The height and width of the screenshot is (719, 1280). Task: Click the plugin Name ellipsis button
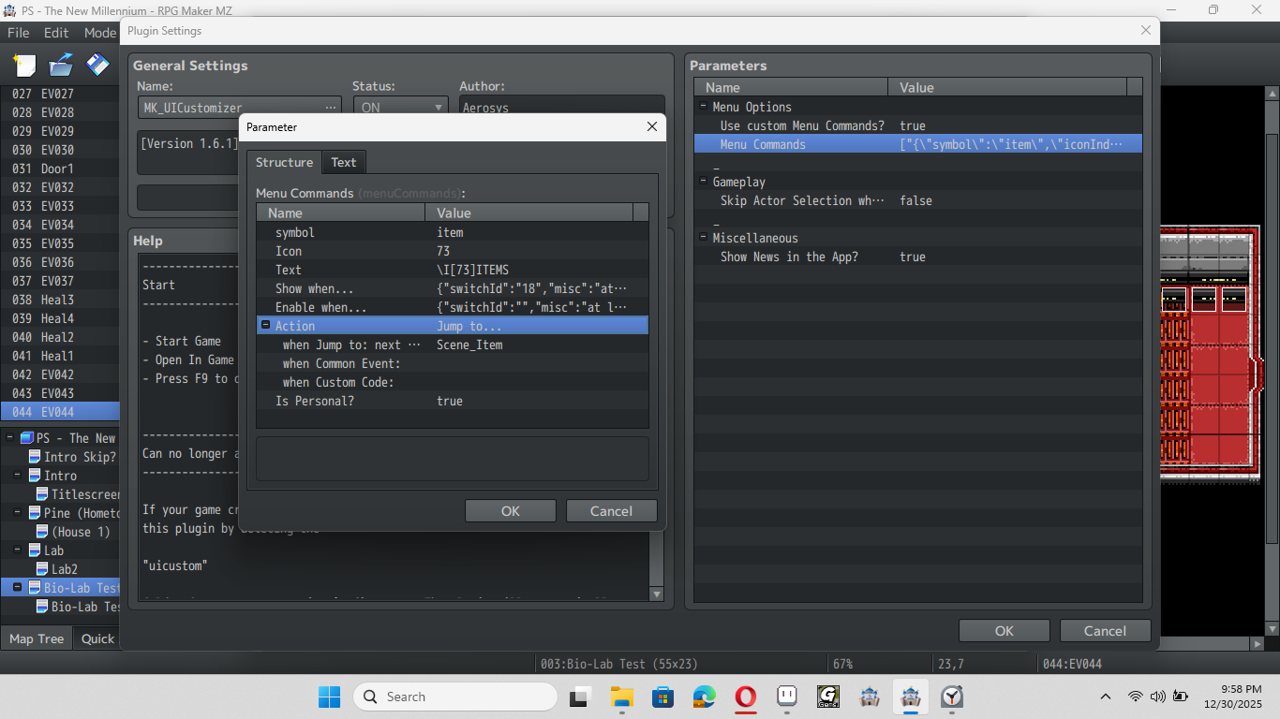pos(331,108)
